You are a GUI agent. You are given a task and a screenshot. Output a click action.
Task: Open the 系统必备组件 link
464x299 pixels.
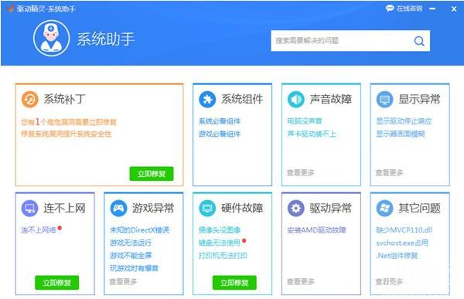[220, 121]
